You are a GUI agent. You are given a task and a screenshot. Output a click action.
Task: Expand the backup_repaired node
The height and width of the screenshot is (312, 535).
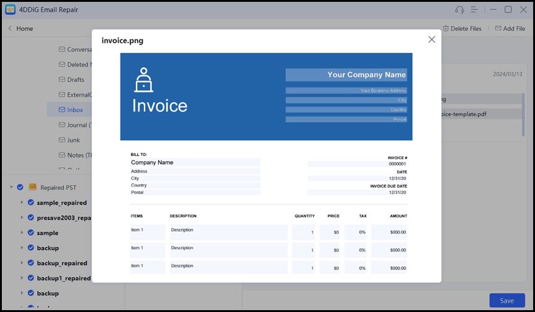click(22, 263)
